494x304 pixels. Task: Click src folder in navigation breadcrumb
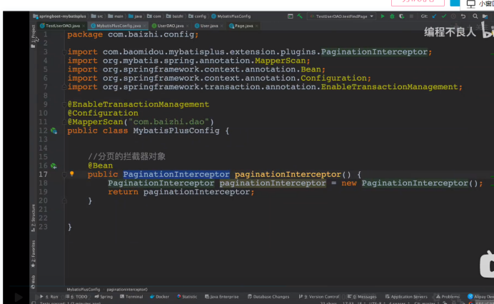pos(97,16)
